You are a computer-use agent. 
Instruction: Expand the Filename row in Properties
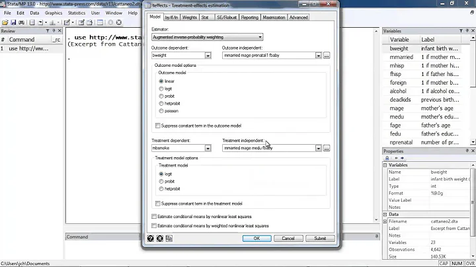(385, 221)
